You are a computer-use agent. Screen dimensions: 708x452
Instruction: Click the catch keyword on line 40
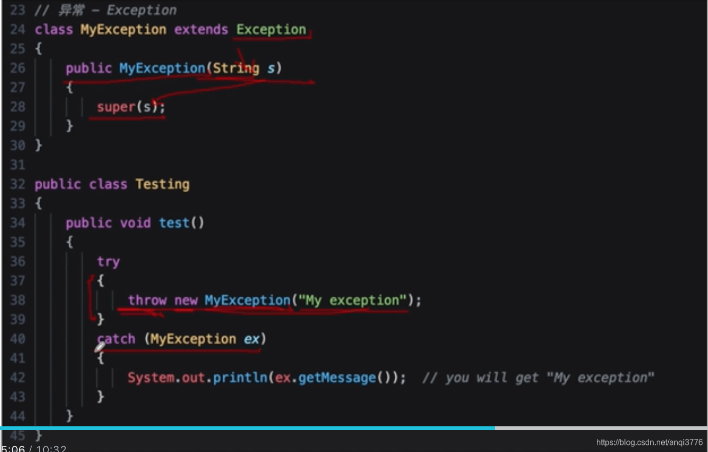pos(116,339)
